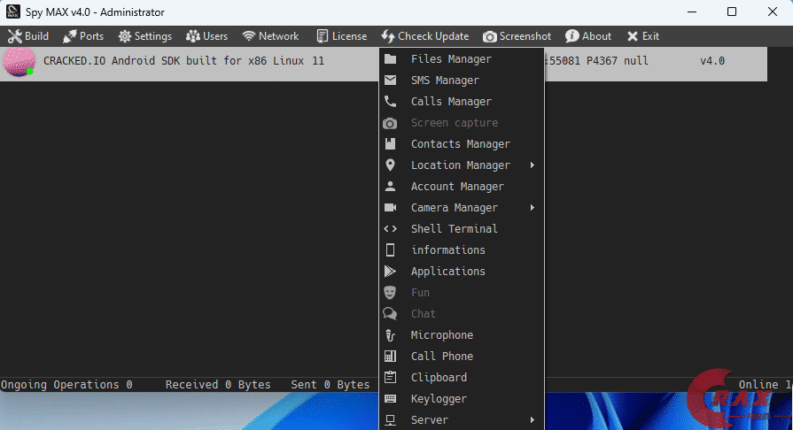Choose Clipboard from the context menu
Screen dimensions: 793x430
pyautogui.click(x=439, y=378)
